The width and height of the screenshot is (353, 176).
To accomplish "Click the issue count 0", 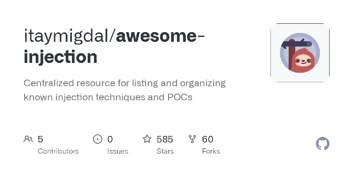I will 110,139.
